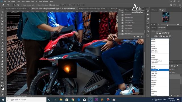Open the Opacity 100% dropdown arrow
182x102 pixels.
[x=177, y=69]
